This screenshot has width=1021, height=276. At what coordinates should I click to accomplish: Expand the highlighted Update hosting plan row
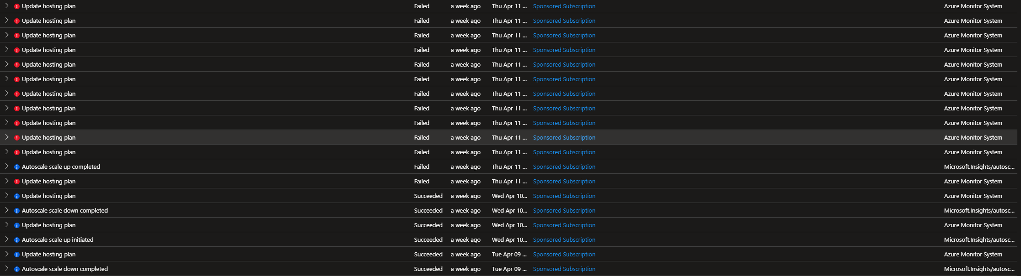coord(7,137)
